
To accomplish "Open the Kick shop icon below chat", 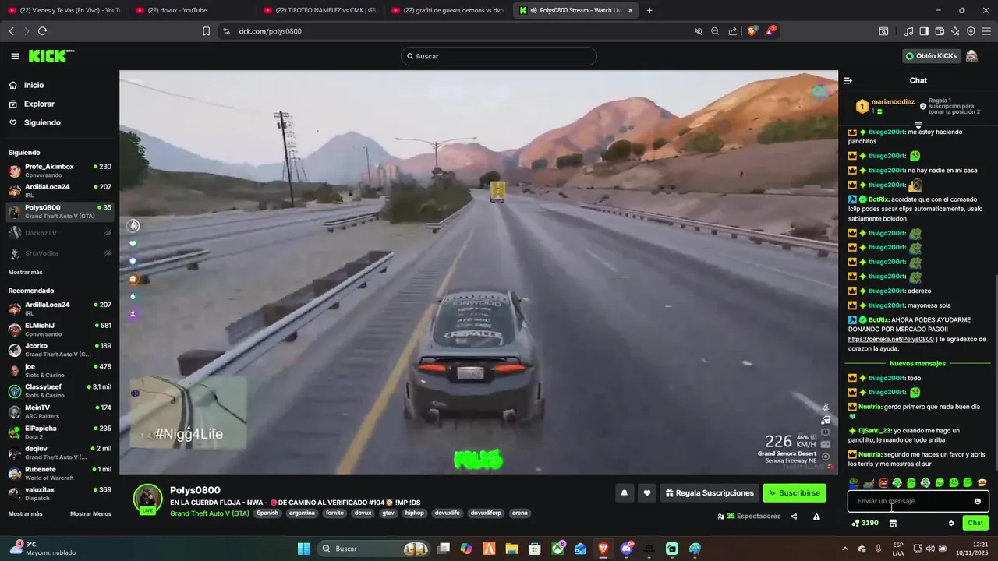I will pyautogui.click(x=893, y=523).
